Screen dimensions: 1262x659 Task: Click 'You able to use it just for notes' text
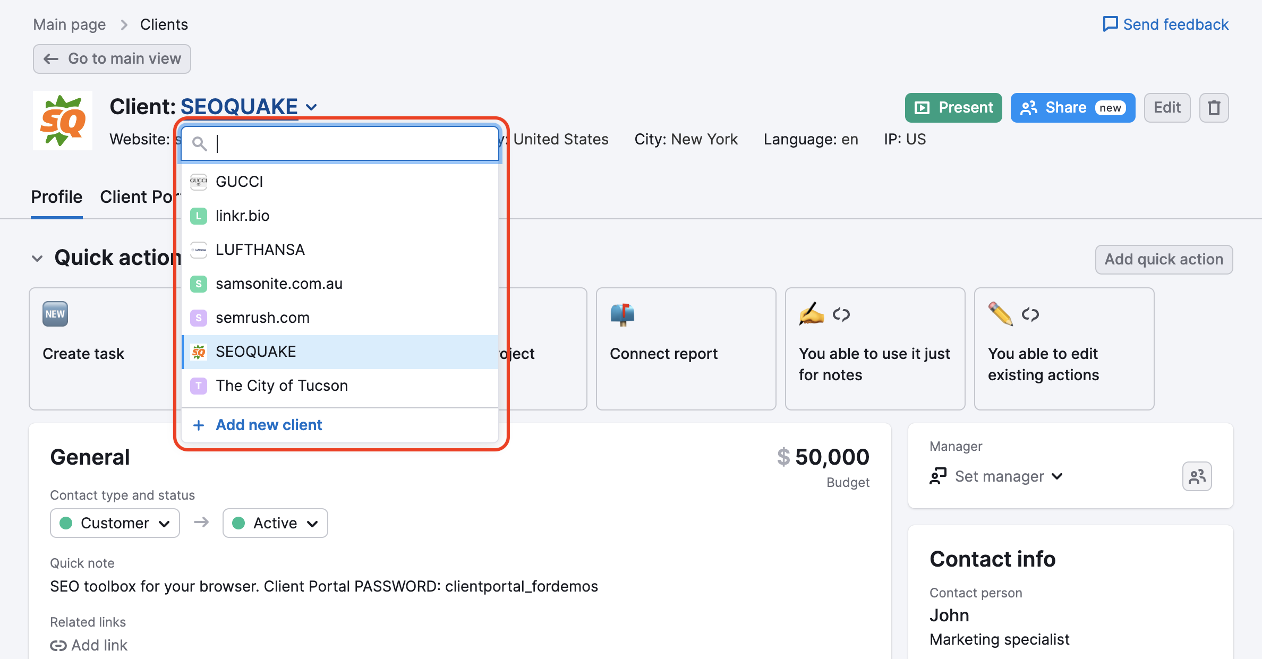click(874, 364)
